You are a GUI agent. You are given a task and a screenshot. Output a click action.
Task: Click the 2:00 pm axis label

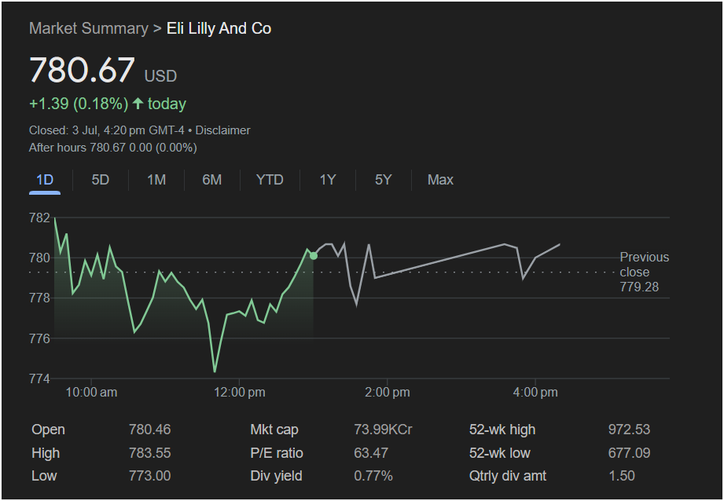click(x=387, y=393)
